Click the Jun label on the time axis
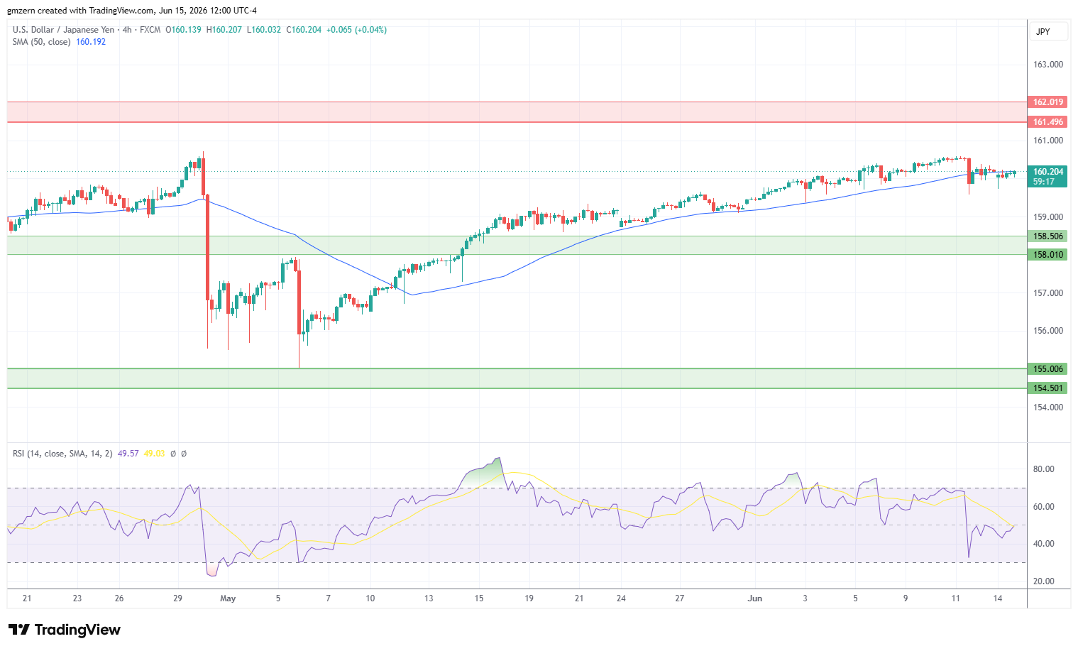 point(755,598)
